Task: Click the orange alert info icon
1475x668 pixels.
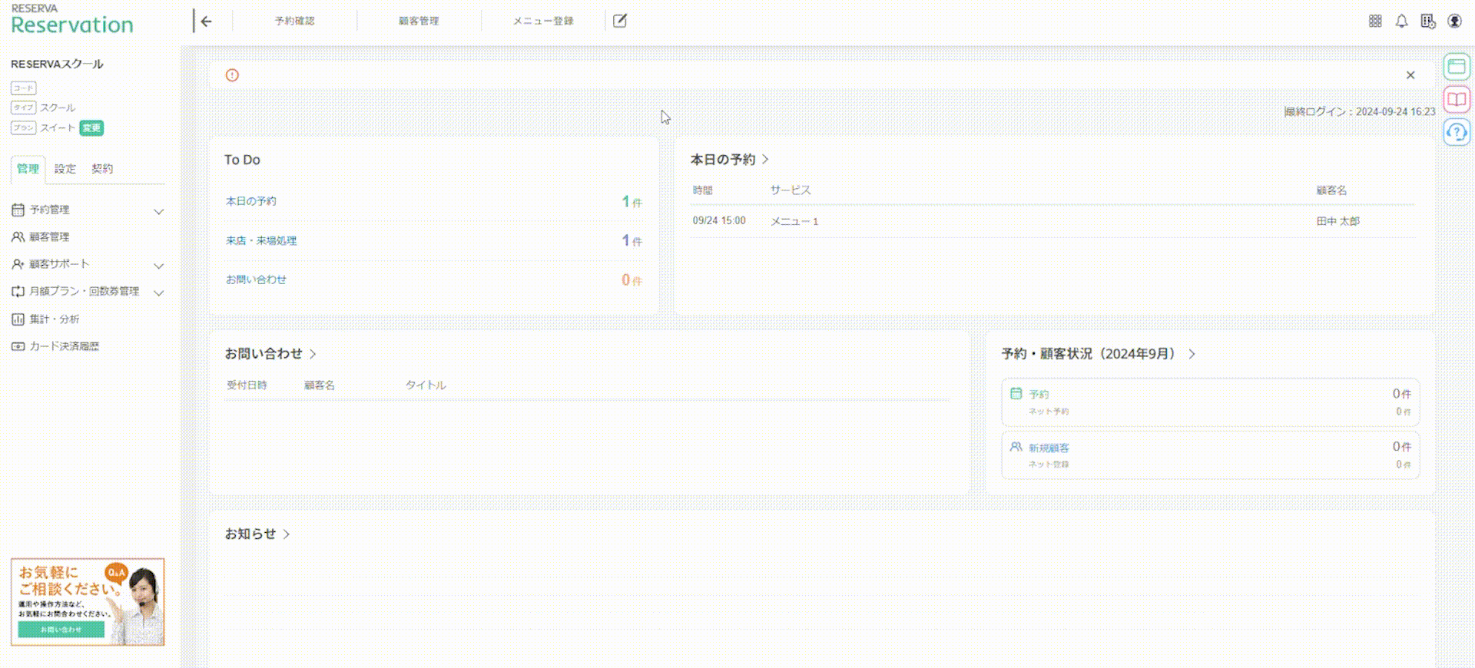Action: [x=232, y=75]
